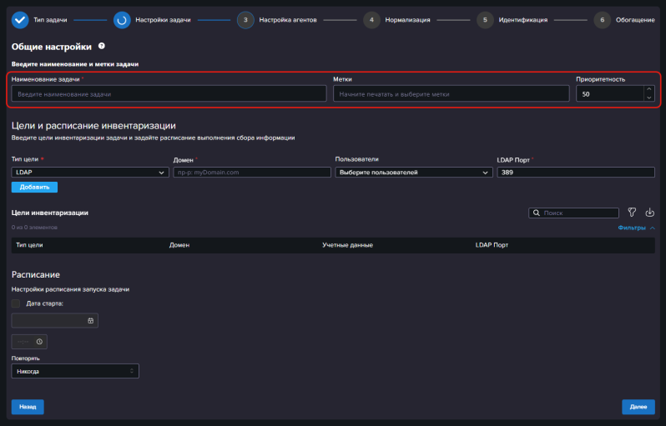The height and width of the screenshot is (426, 666).
Task: Increase Приоритетность with up arrow
Action: [x=649, y=89]
